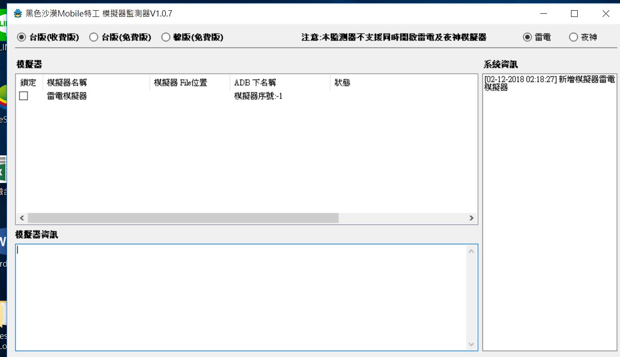
Task: Select the 台版(收費版) radio option
Action: point(48,37)
